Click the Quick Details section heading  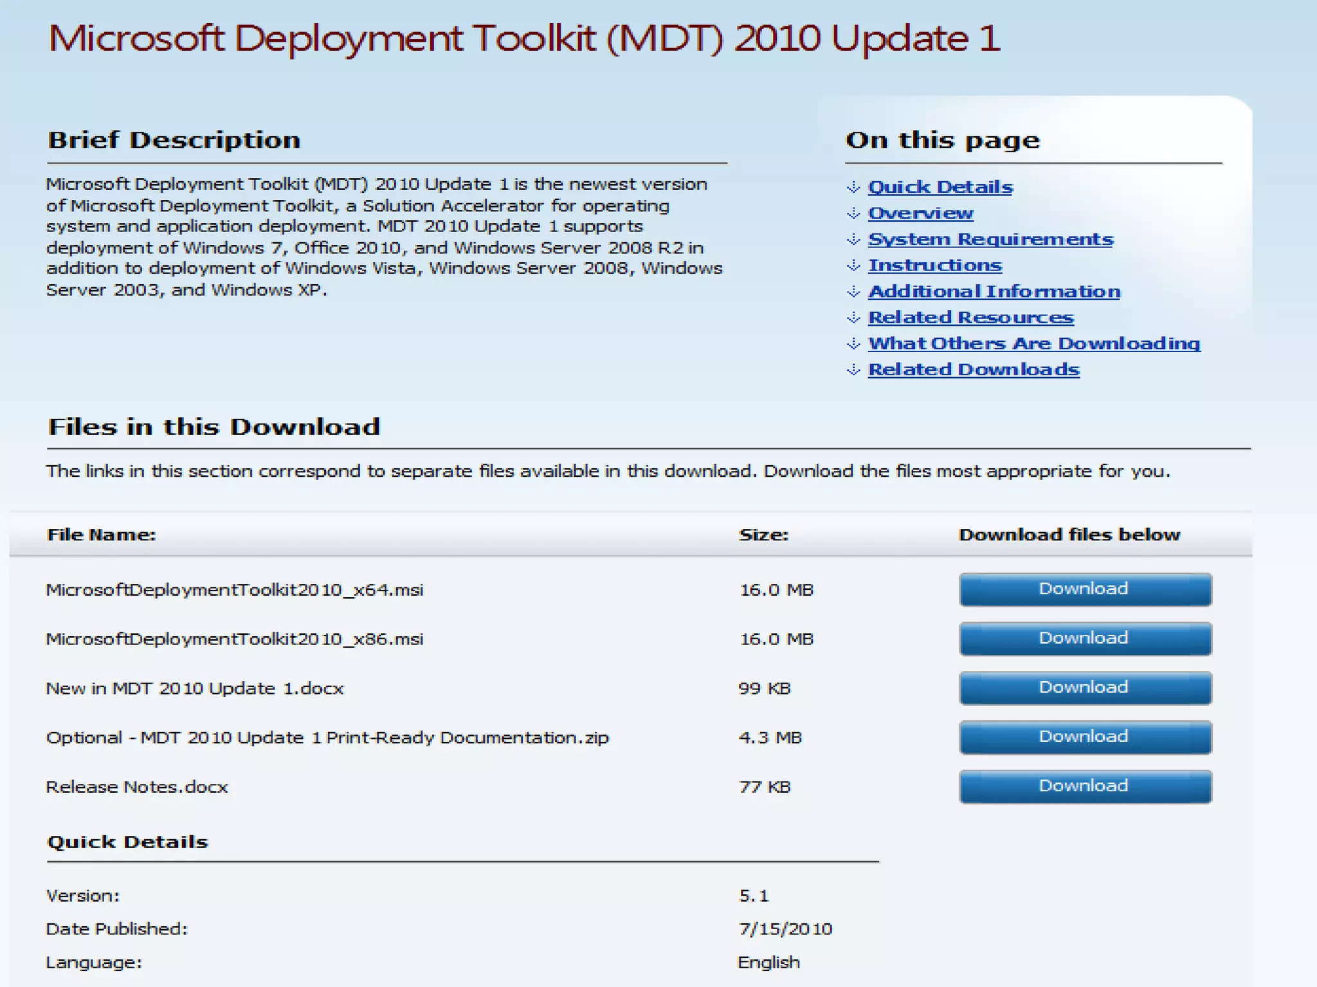(x=128, y=842)
